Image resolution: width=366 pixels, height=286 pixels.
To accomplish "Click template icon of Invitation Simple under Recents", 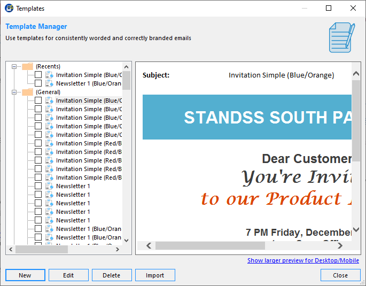I will (49, 75).
